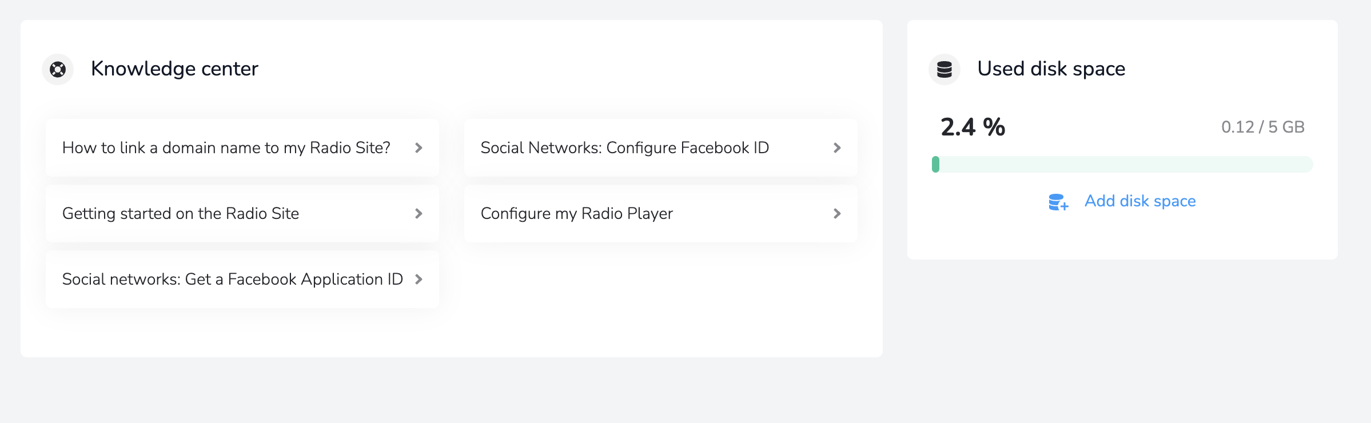Click the 0.12 / 5 GB storage text

point(1262,127)
